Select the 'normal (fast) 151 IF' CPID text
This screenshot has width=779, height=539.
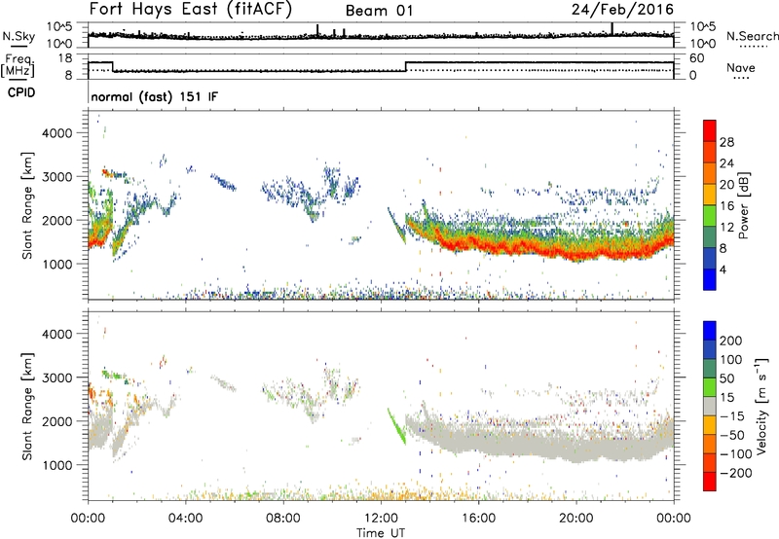coord(155,96)
